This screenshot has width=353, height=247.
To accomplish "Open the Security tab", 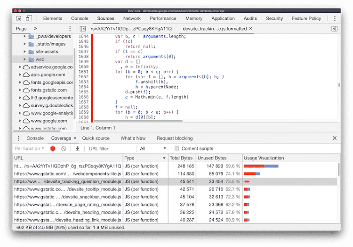I will [x=274, y=18].
